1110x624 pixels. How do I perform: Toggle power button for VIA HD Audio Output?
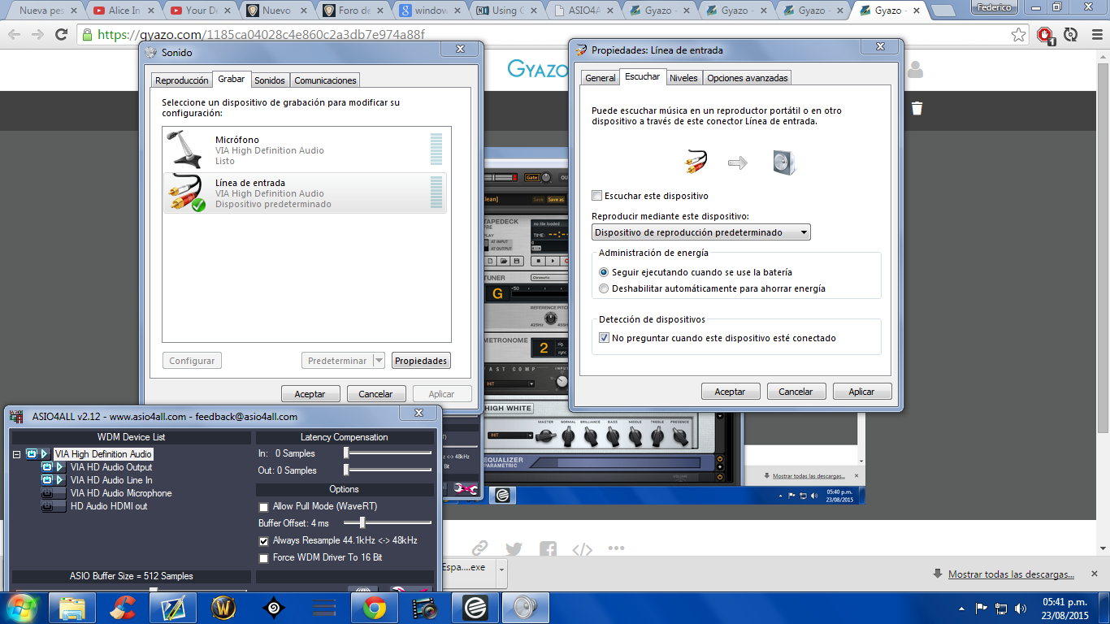coord(47,467)
